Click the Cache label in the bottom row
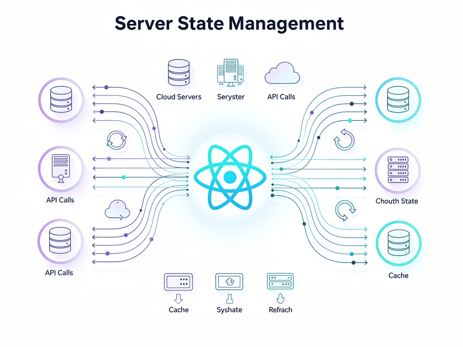 coord(179,309)
